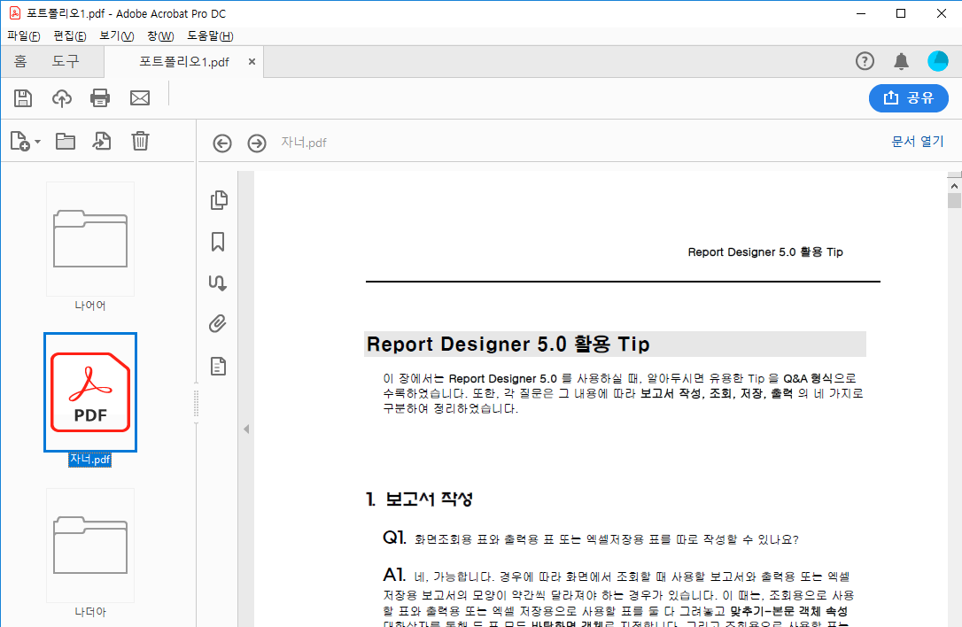Image resolution: width=962 pixels, height=627 pixels.
Task: Open the bookmarks panel
Action: [218, 242]
